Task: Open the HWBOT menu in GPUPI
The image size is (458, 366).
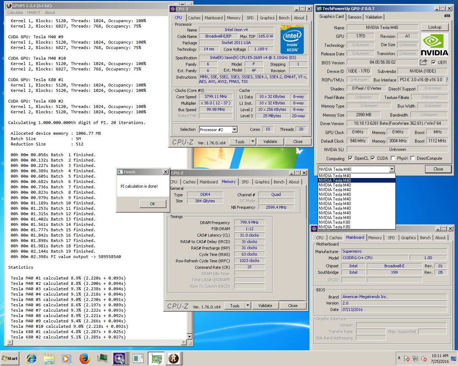Action: click(34, 13)
